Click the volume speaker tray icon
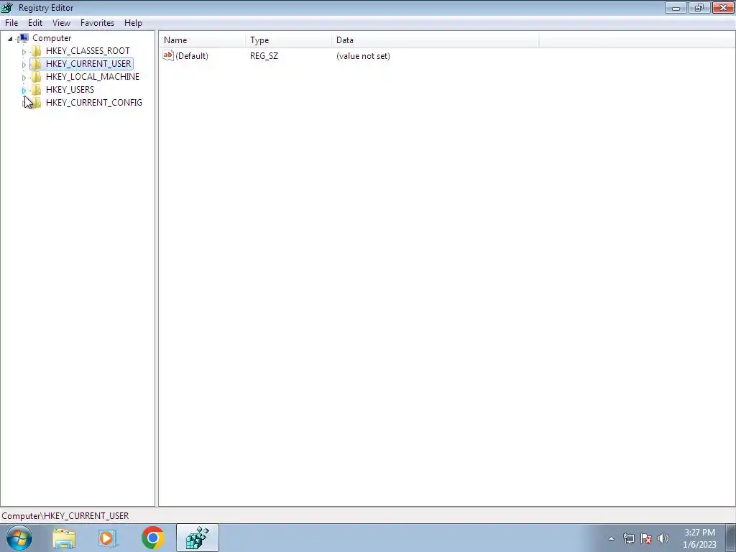736x552 pixels. point(663,538)
